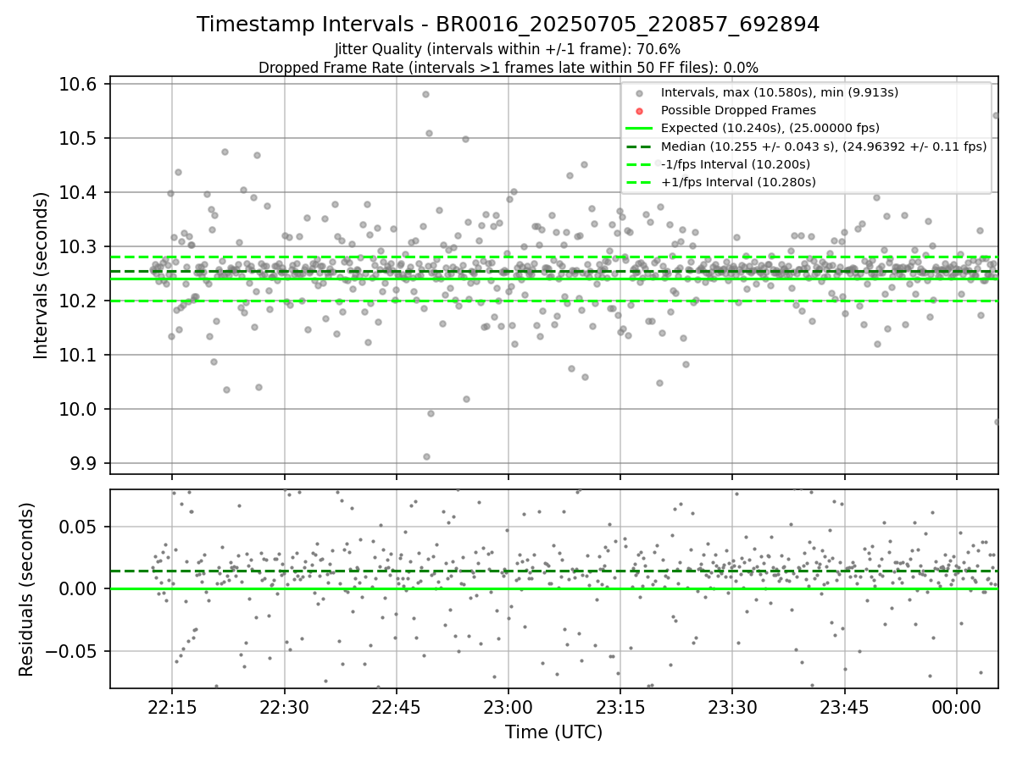Click legend entry 'Possible Dropped Frames'
The image size is (1017, 762).
click(x=738, y=110)
